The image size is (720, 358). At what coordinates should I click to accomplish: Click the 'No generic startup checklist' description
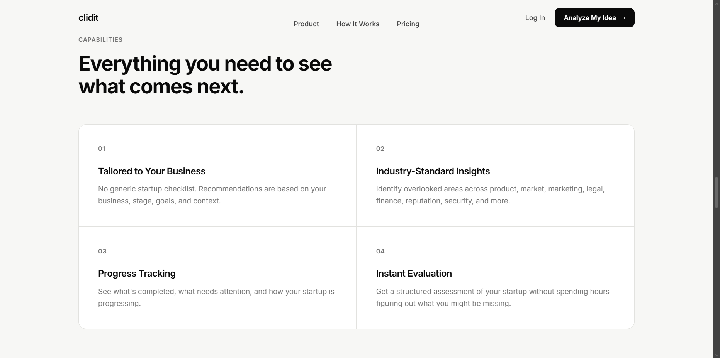click(212, 195)
